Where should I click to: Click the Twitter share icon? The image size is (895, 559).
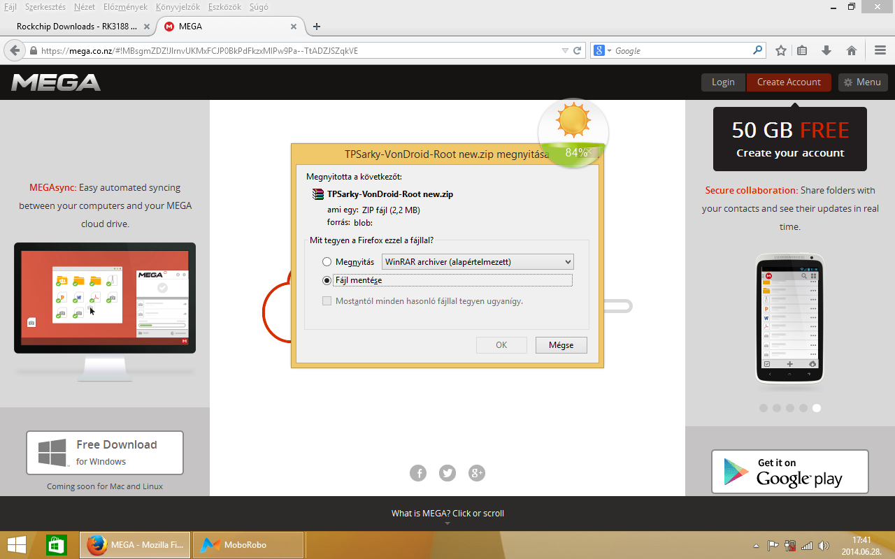click(447, 473)
